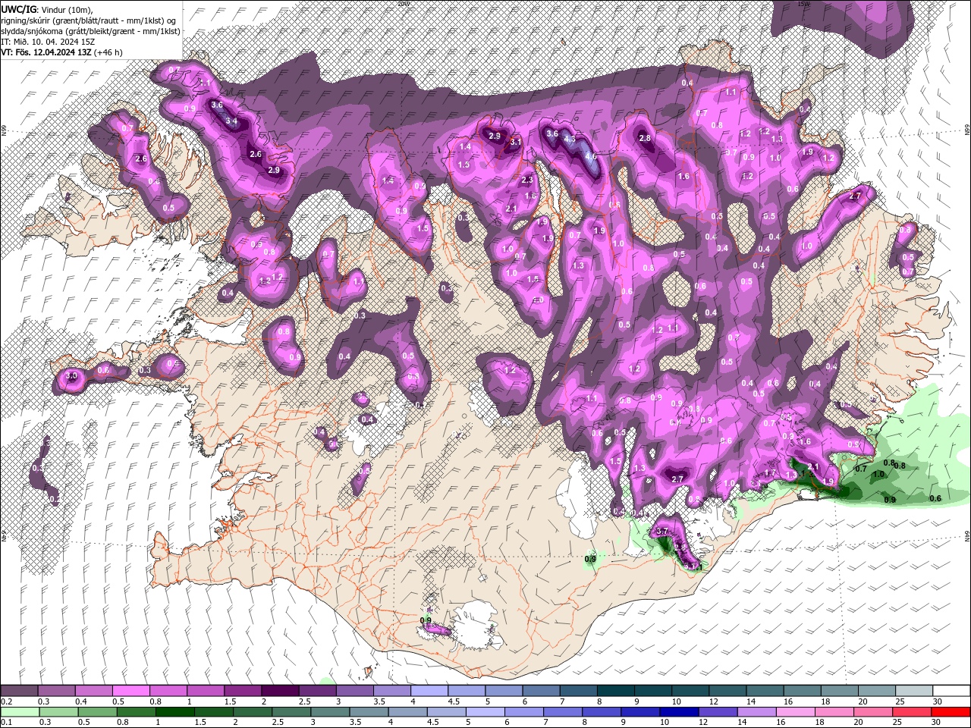Image resolution: width=971 pixels, height=728 pixels.
Task: Select the dark teal swatch labeled 8 in the snow scale
Action: coord(616,691)
